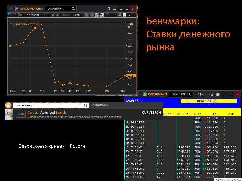Click the magnifier in the curve search box
The image size is (242, 181).
tap(85, 105)
